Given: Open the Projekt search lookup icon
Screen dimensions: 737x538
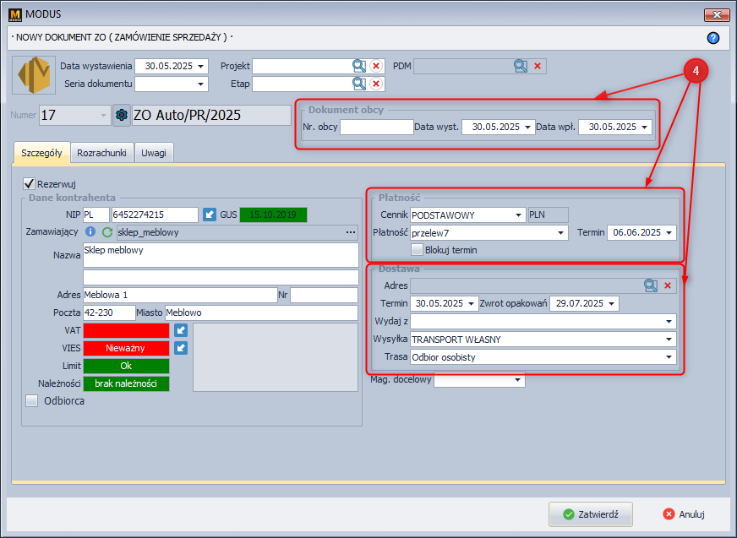Looking at the screenshot, I should pos(360,66).
